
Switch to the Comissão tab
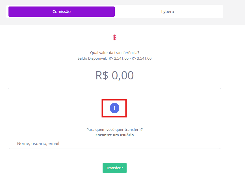(x=62, y=12)
